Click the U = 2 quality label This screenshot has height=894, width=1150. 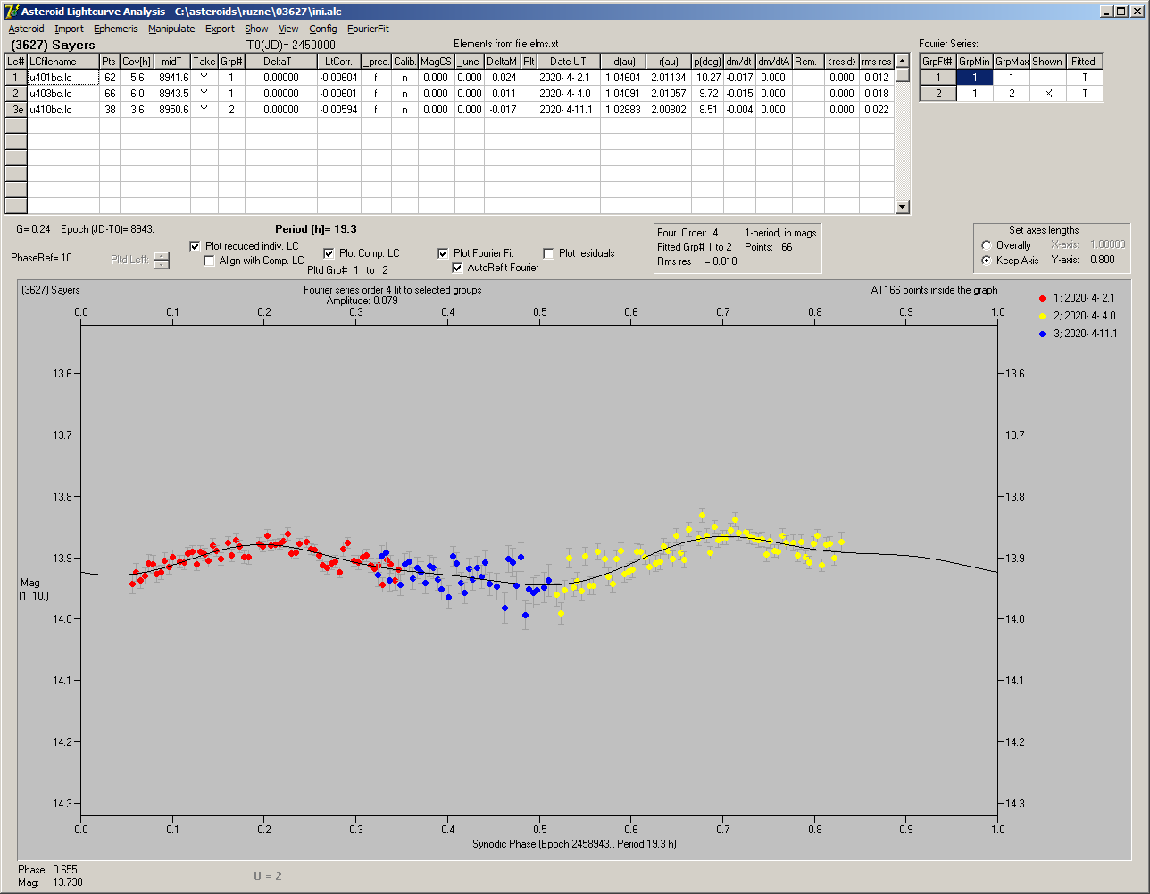pos(268,876)
